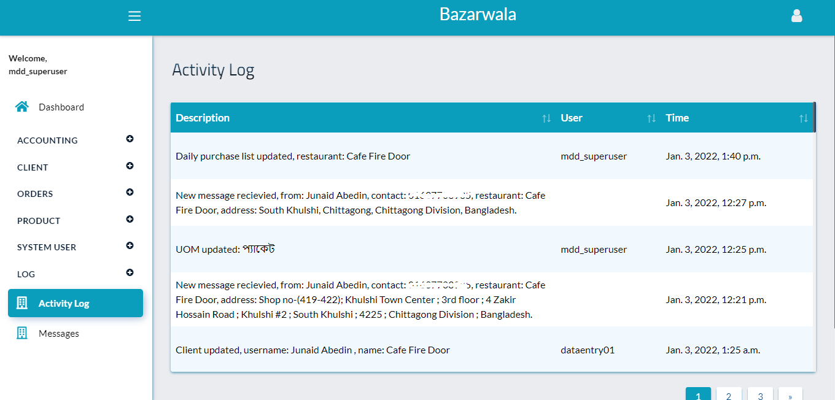This screenshot has width=835, height=400.
Task: Expand the PRODUCT plus icon
Action: [x=130, y=220]
